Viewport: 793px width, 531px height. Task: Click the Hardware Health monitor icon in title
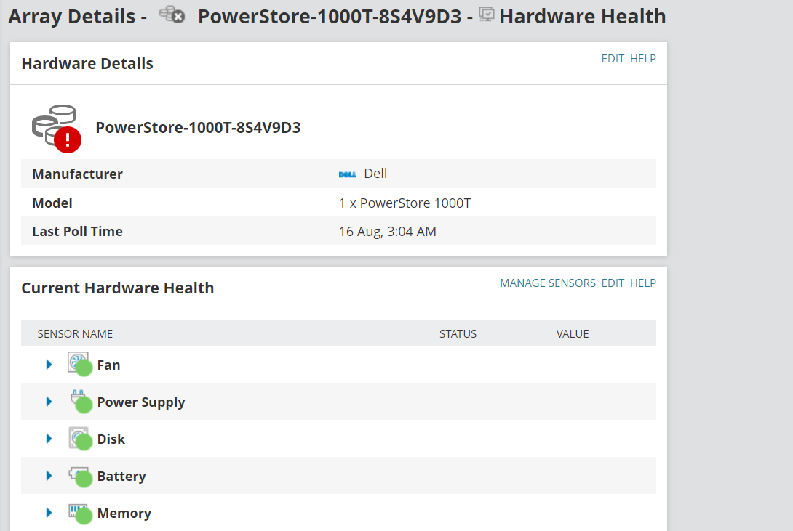tap(487, 15)
